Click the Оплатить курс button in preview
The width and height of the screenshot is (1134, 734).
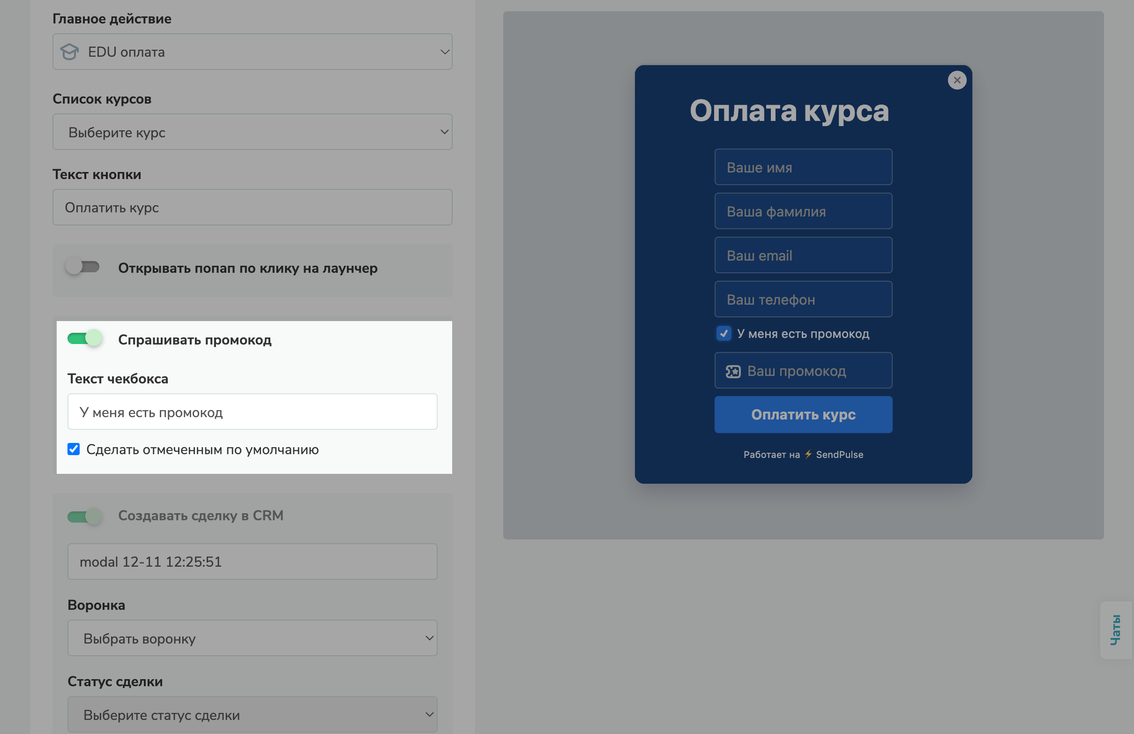click(x=803, y=414)
